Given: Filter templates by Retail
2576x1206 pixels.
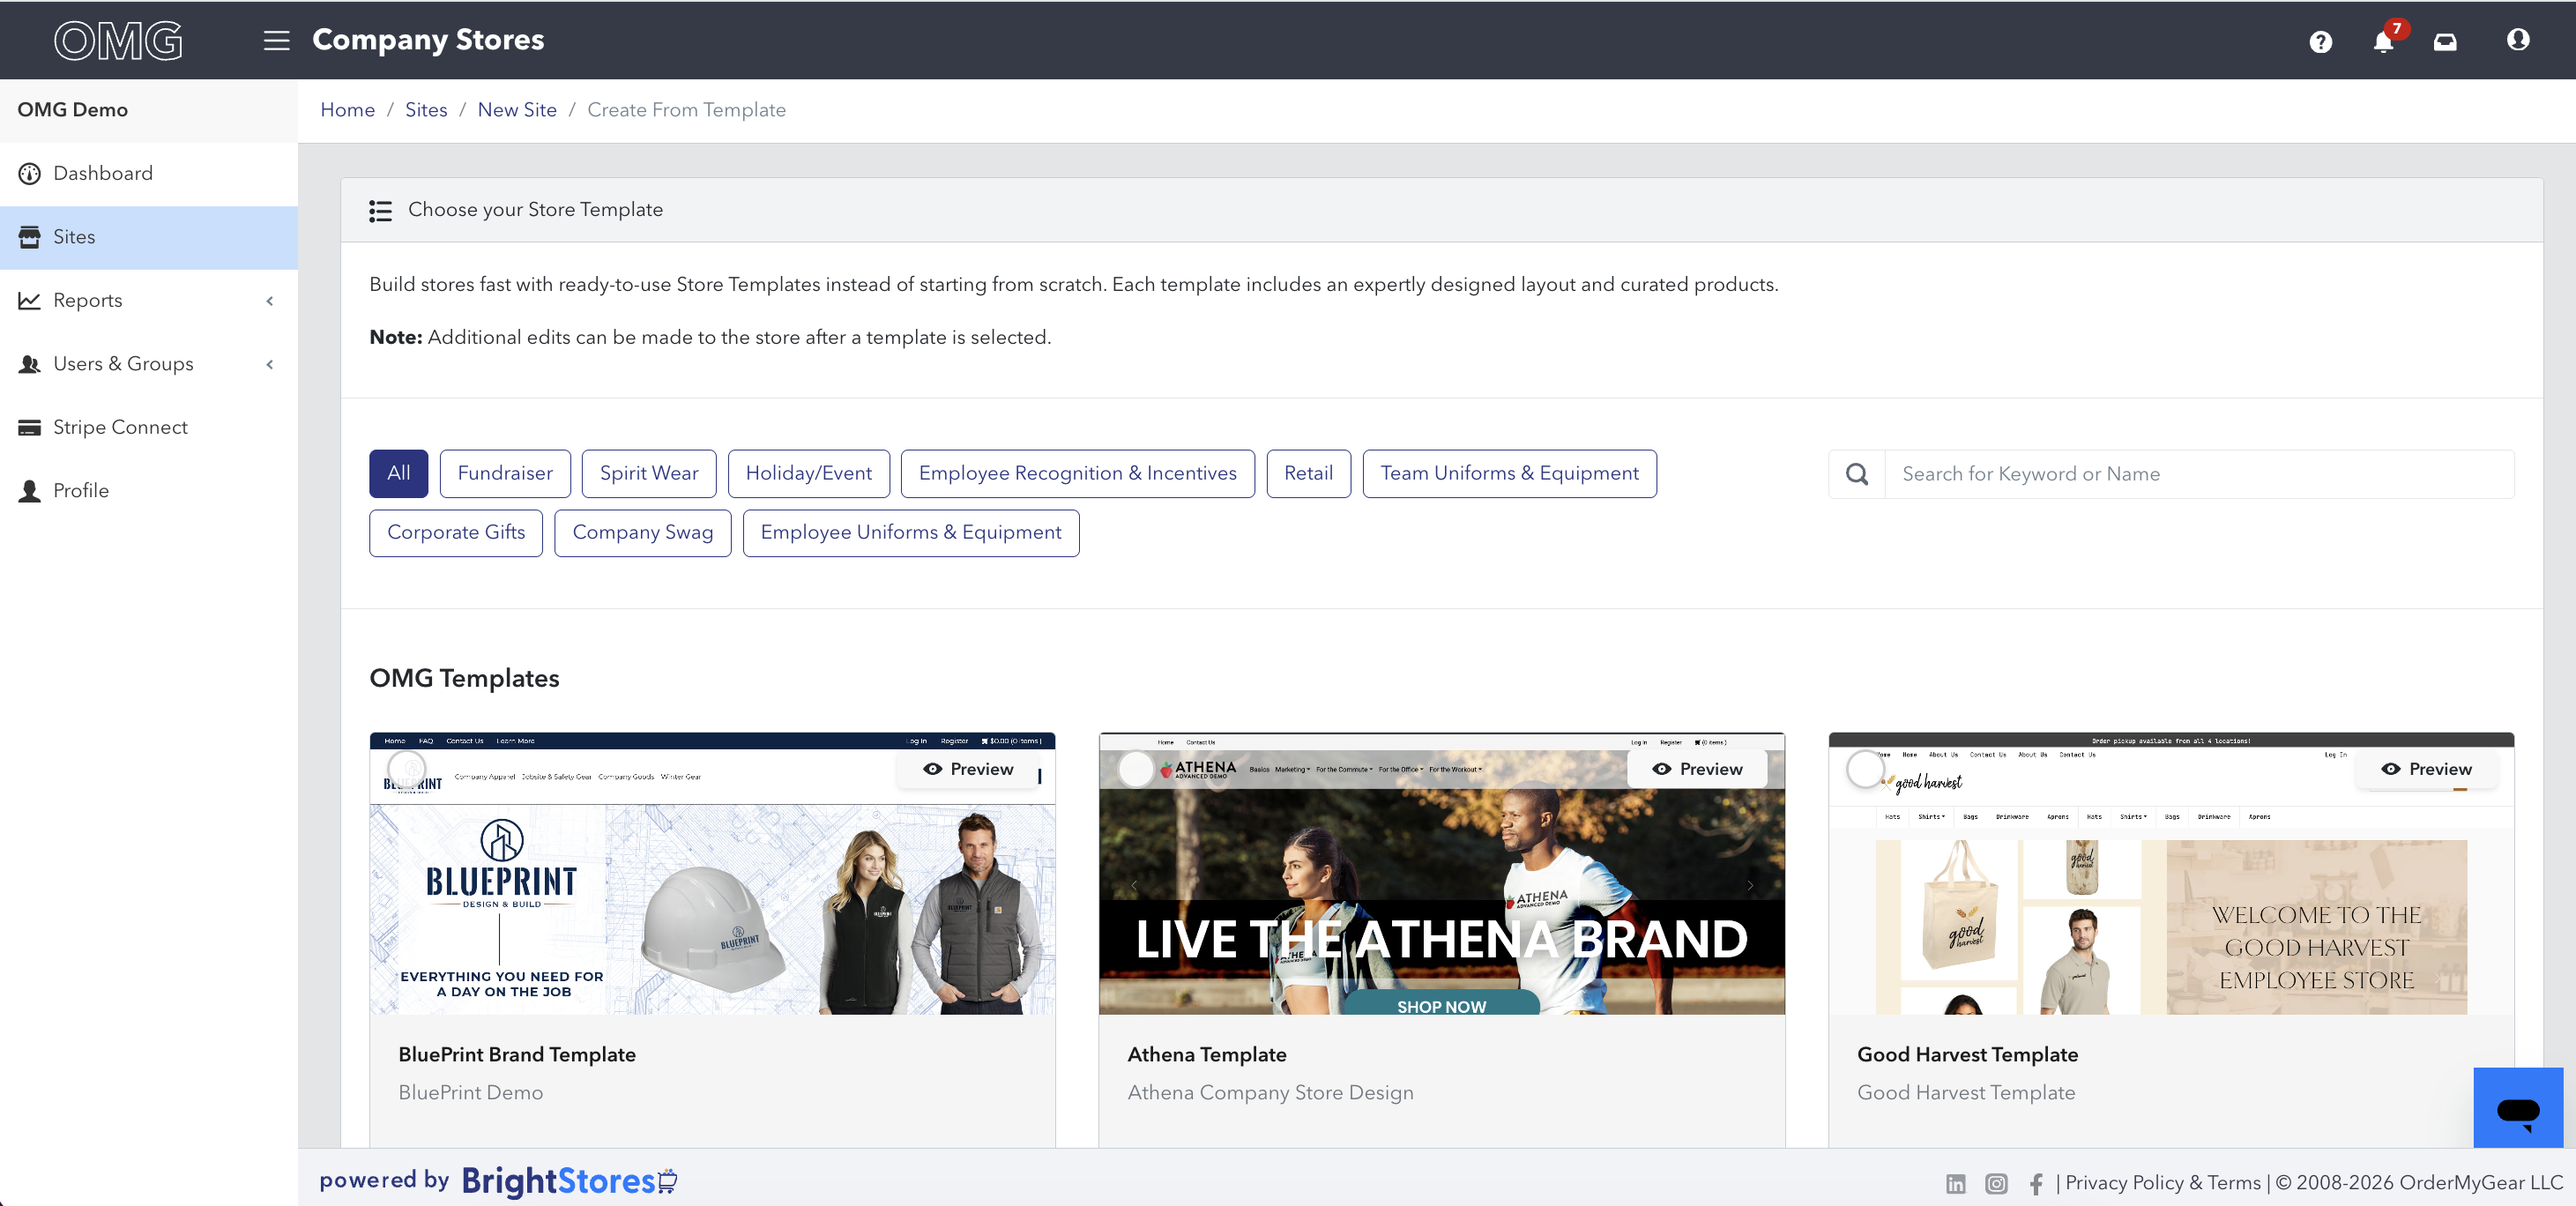Looking at the screenshot, I should click(1309, 474).
